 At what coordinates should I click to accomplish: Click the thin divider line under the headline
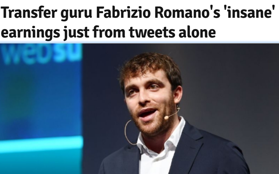tap(139, 43)
